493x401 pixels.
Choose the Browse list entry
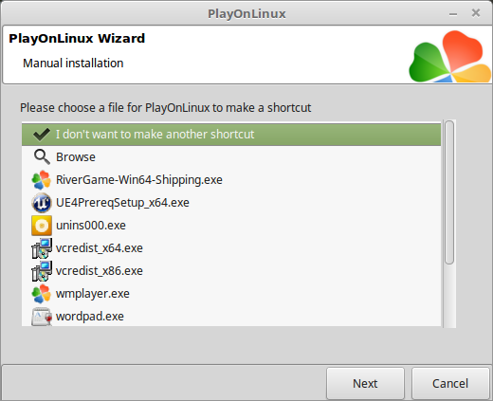click(x=231, y=157)
